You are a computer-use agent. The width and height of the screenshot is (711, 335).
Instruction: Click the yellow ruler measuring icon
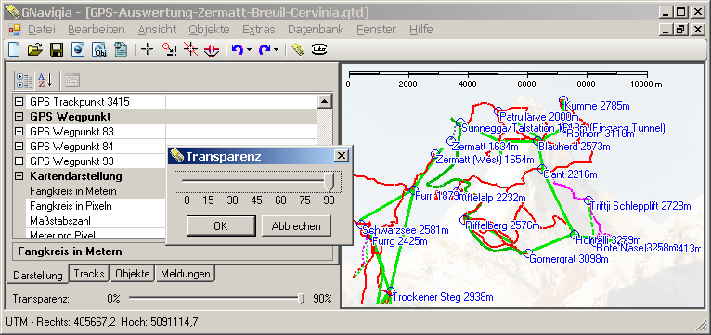coord(297,49)
